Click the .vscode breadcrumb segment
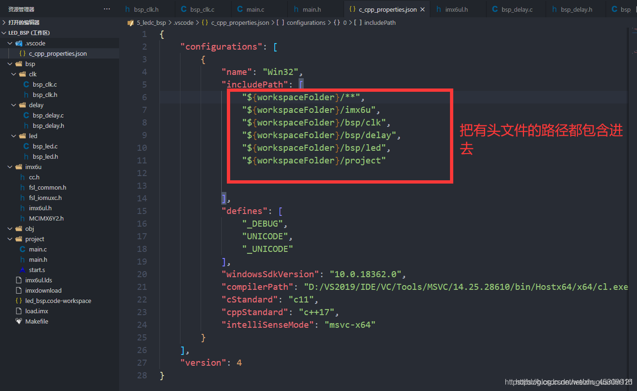637x391 pixels. [182, 22]
